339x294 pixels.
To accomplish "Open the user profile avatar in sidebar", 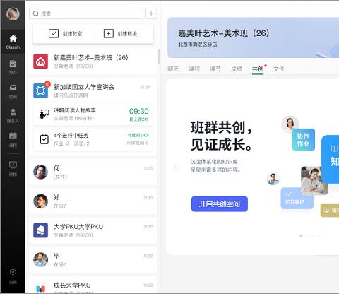I will point(13,14).
